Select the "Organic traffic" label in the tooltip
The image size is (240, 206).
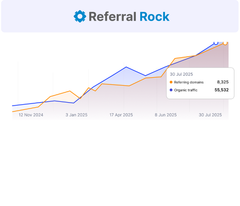186,90
